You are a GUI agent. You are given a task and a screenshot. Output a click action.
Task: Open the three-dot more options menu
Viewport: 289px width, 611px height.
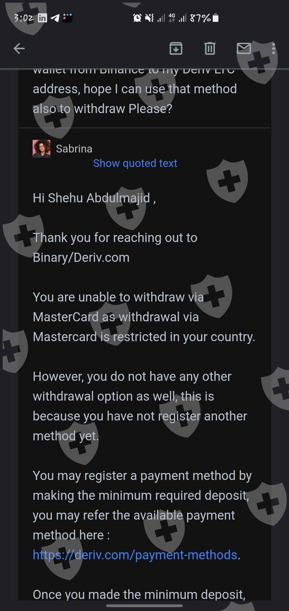point(273,49)
